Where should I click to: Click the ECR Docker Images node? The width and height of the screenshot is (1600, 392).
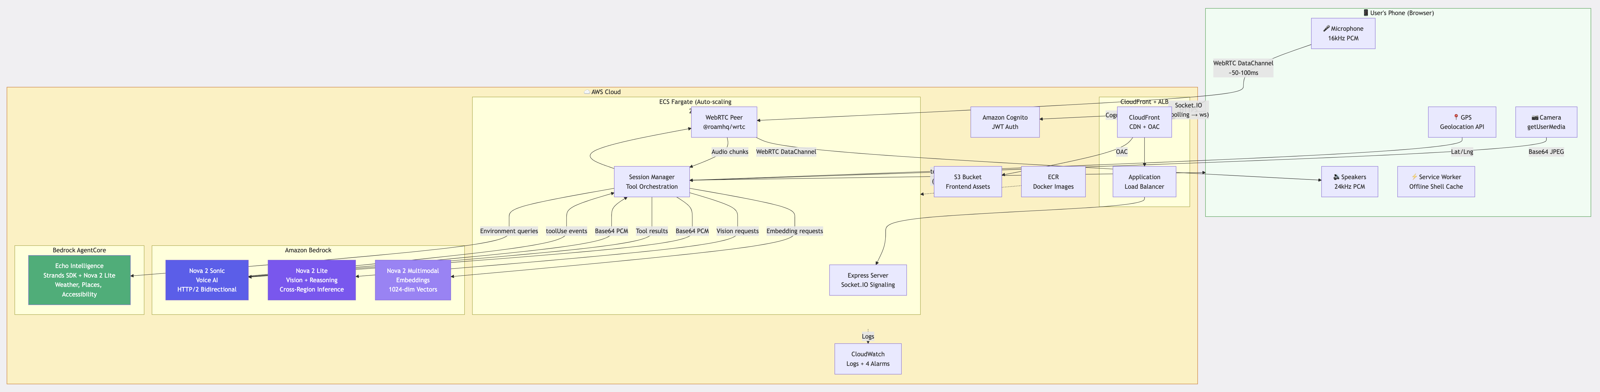click(x=1053, y=181)
